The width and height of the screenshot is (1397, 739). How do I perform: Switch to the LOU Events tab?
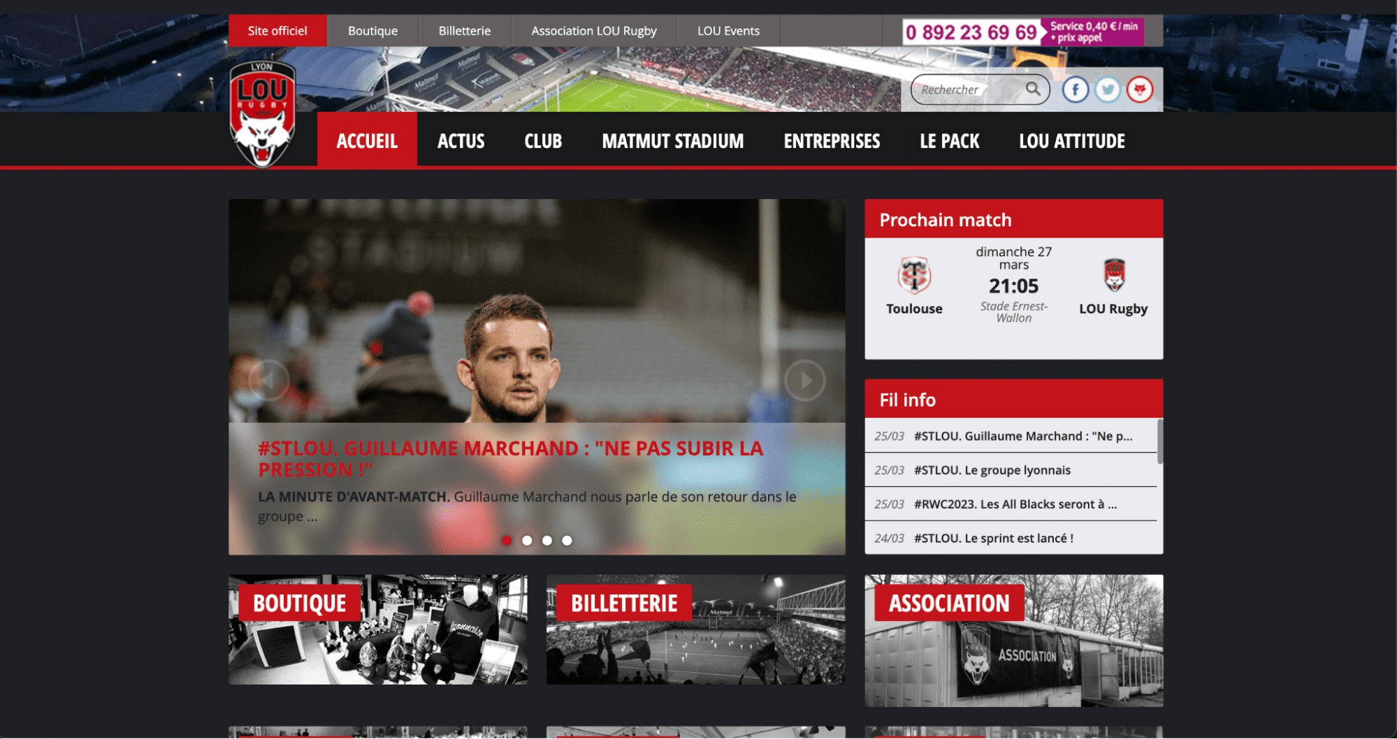[x=728, y=31]
